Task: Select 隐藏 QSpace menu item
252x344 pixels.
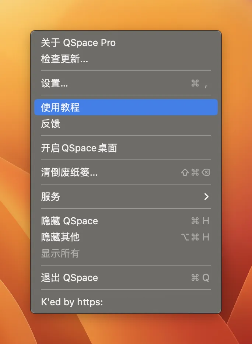Action: click(x=126, y=221)
